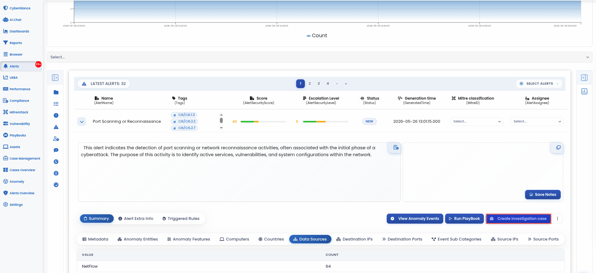
Task: Open the folder icon in alert toolbar
Action: tap(56, 92)
